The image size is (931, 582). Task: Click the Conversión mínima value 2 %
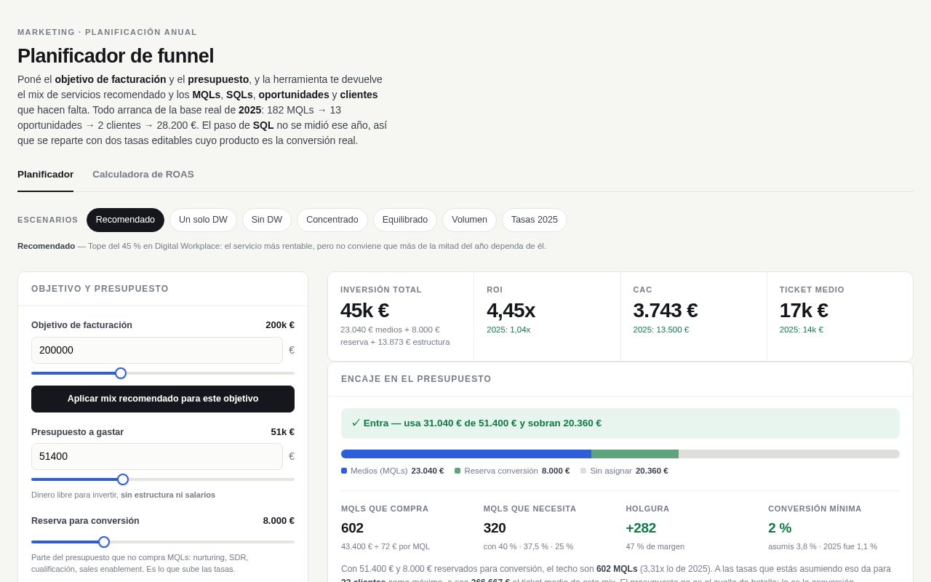(780, 528)
